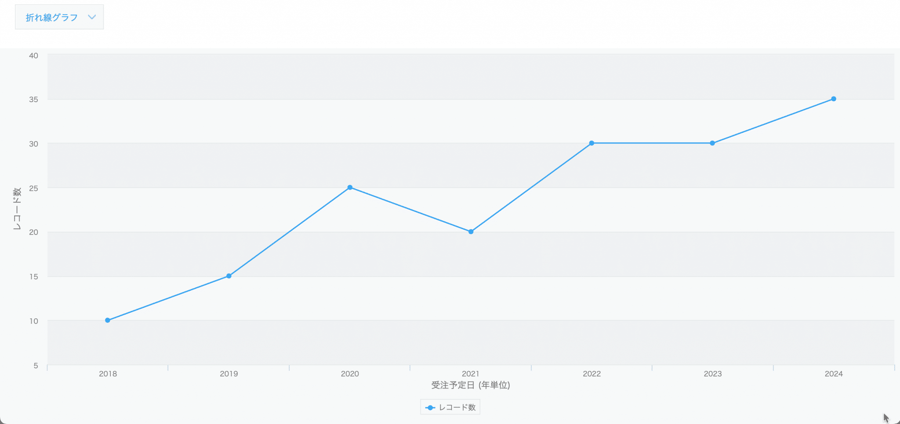Click the 2021 x-axis label

471,374
